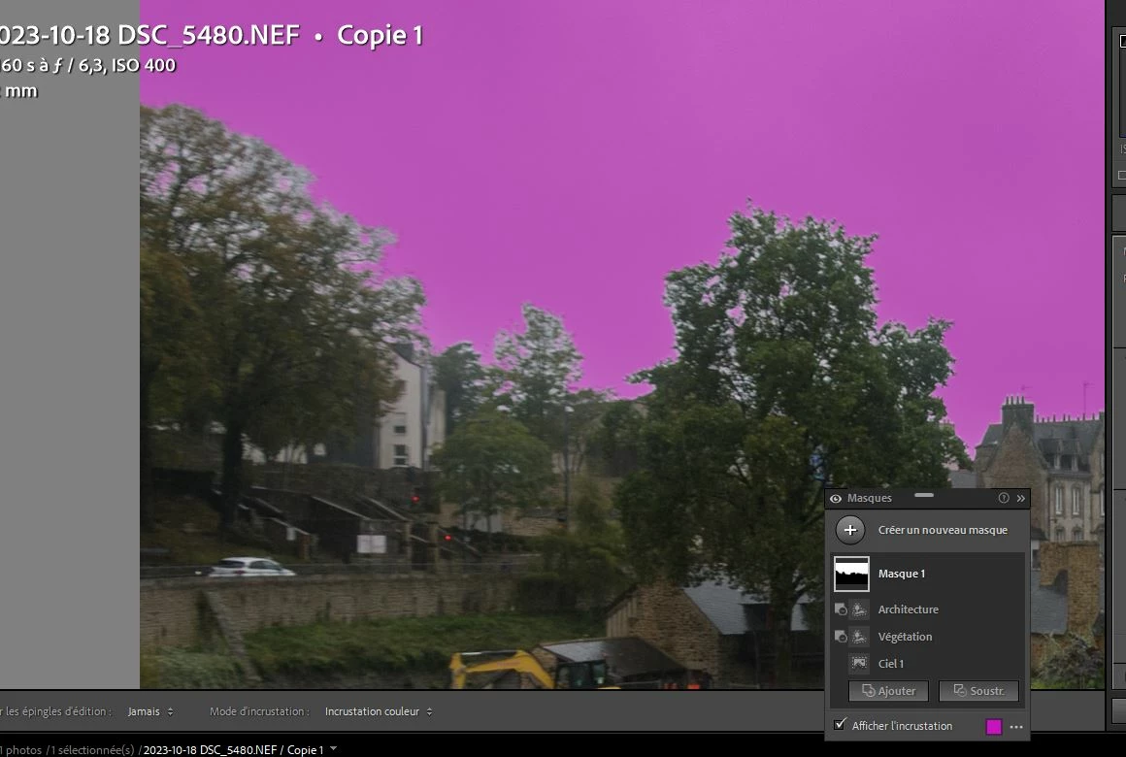Viewport: 1126px width, 757px height.
Task: Open the edit pins 'Jamais' dropdown
Action: pos(150,711)
